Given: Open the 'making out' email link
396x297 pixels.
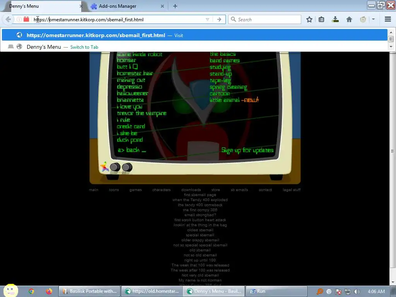Looking at the screenshot, I should pos(131,80).
